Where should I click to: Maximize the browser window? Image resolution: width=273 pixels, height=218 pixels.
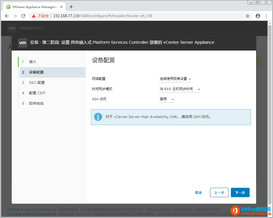pos(257,2)
